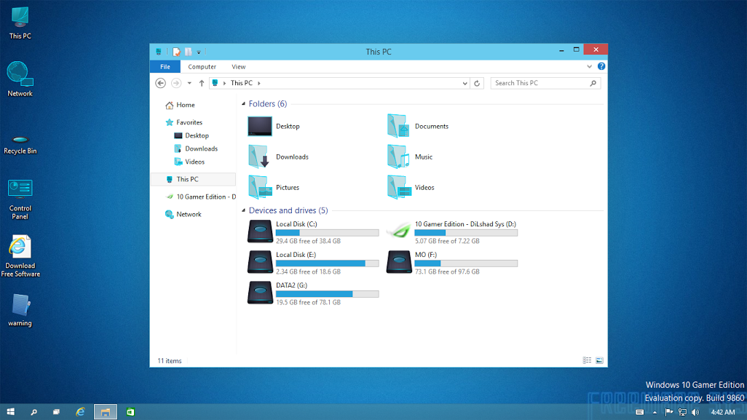Open the Videos folder icon in Folders group

click(399, 187)
